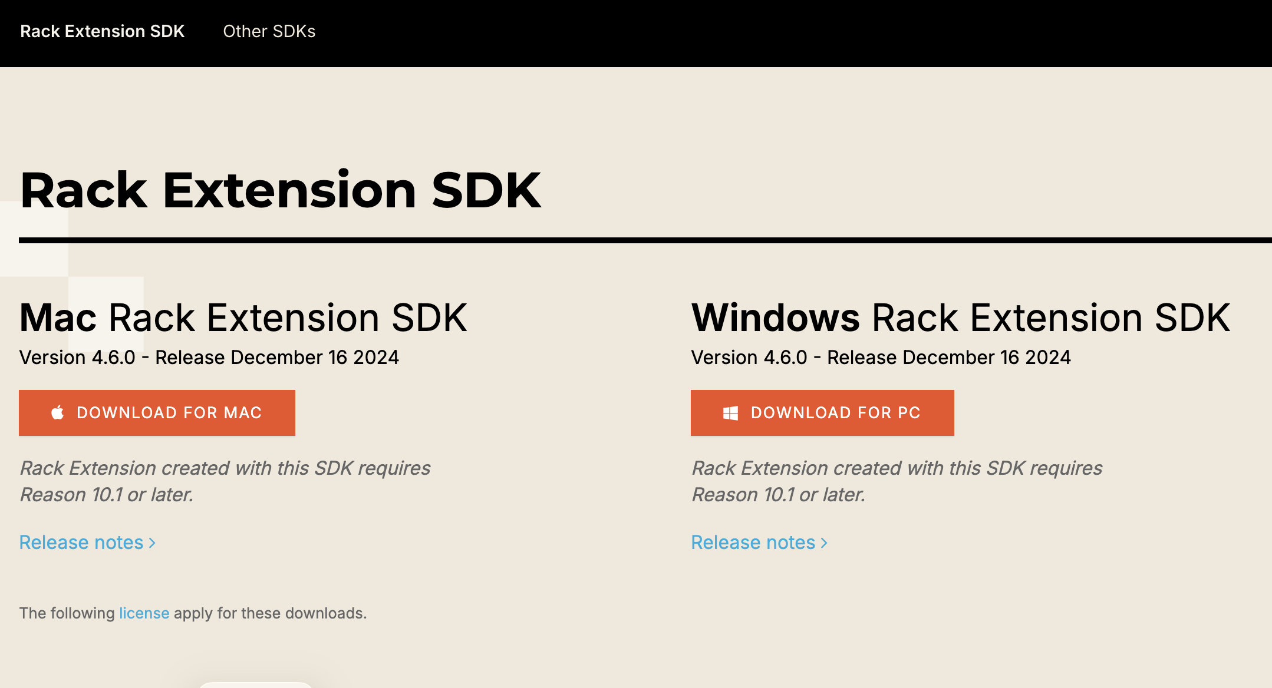This screenshot has width=1272, height=688.
Task: Follow the blue license link
Action: tap(144, 613)
